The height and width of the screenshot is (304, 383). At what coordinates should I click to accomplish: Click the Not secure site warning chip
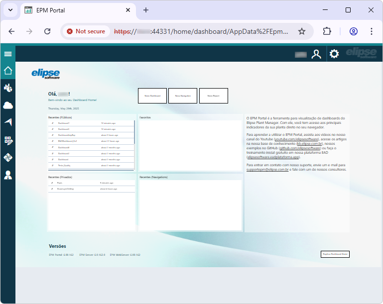pyautogui.click(x=86, y=31)
